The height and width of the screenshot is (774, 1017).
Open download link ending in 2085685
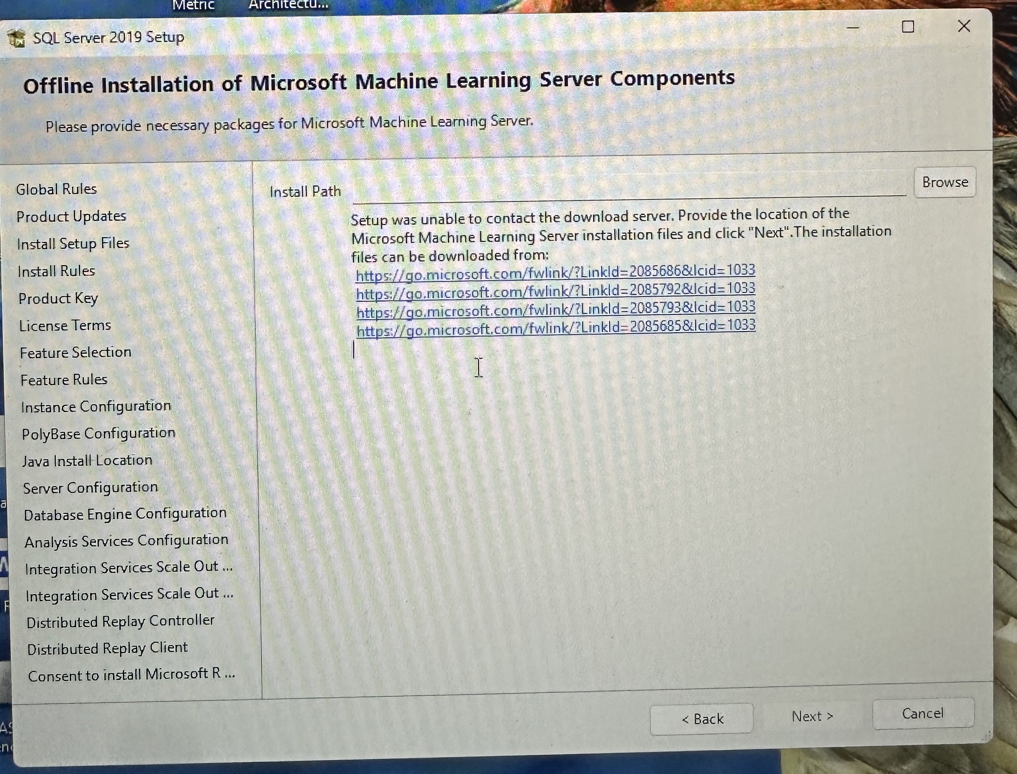(555, 328)
